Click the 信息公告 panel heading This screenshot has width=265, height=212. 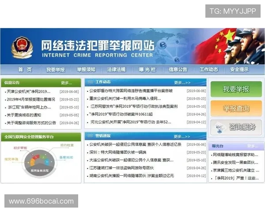12,83
